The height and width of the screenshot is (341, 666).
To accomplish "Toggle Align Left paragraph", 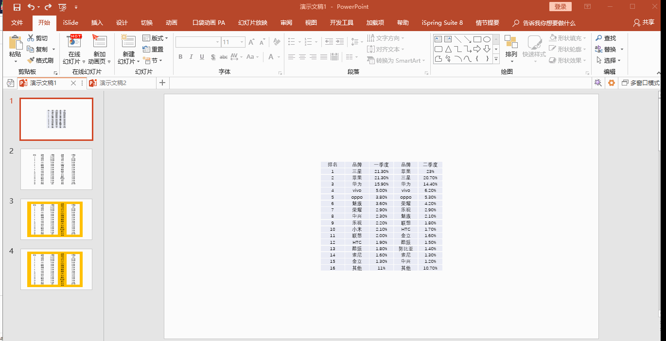I will pos(292,57).
